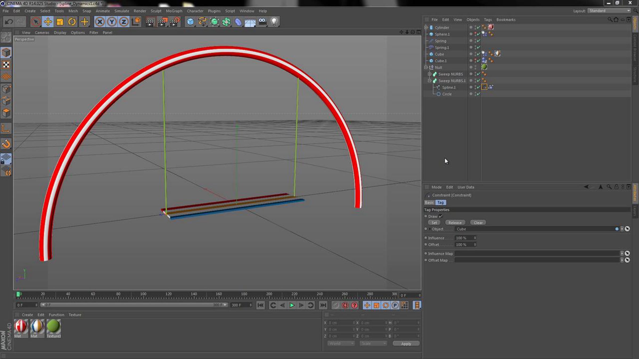
Task: Open the Layout dropdown
Action: coord(609,11)
